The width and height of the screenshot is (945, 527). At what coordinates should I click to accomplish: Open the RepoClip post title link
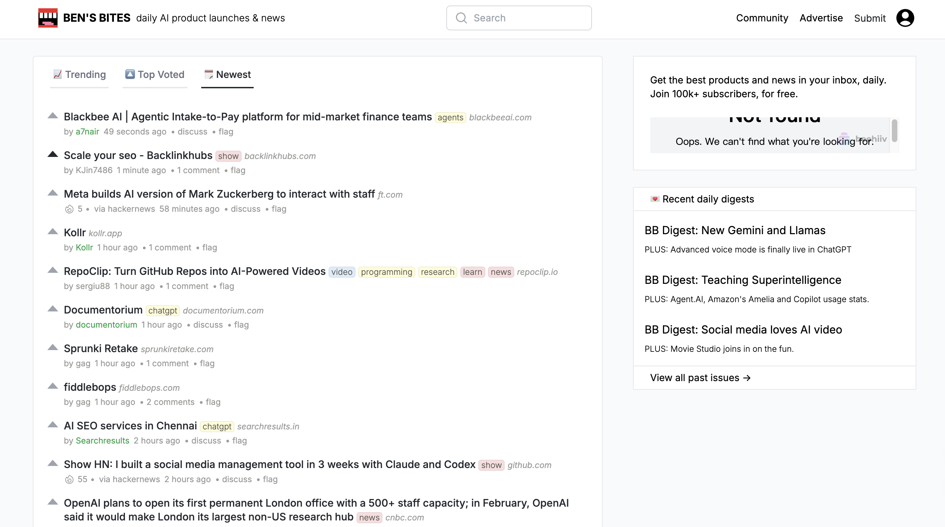click(x=195, y=271)
